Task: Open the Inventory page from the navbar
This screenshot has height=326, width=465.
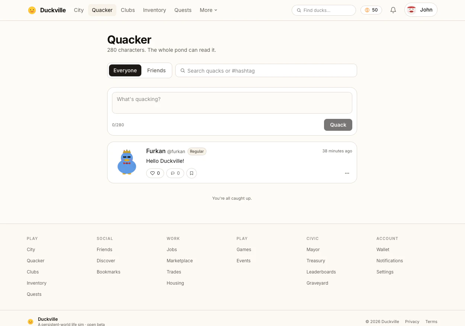Action: pyautogui.click(x=154, y=10)
